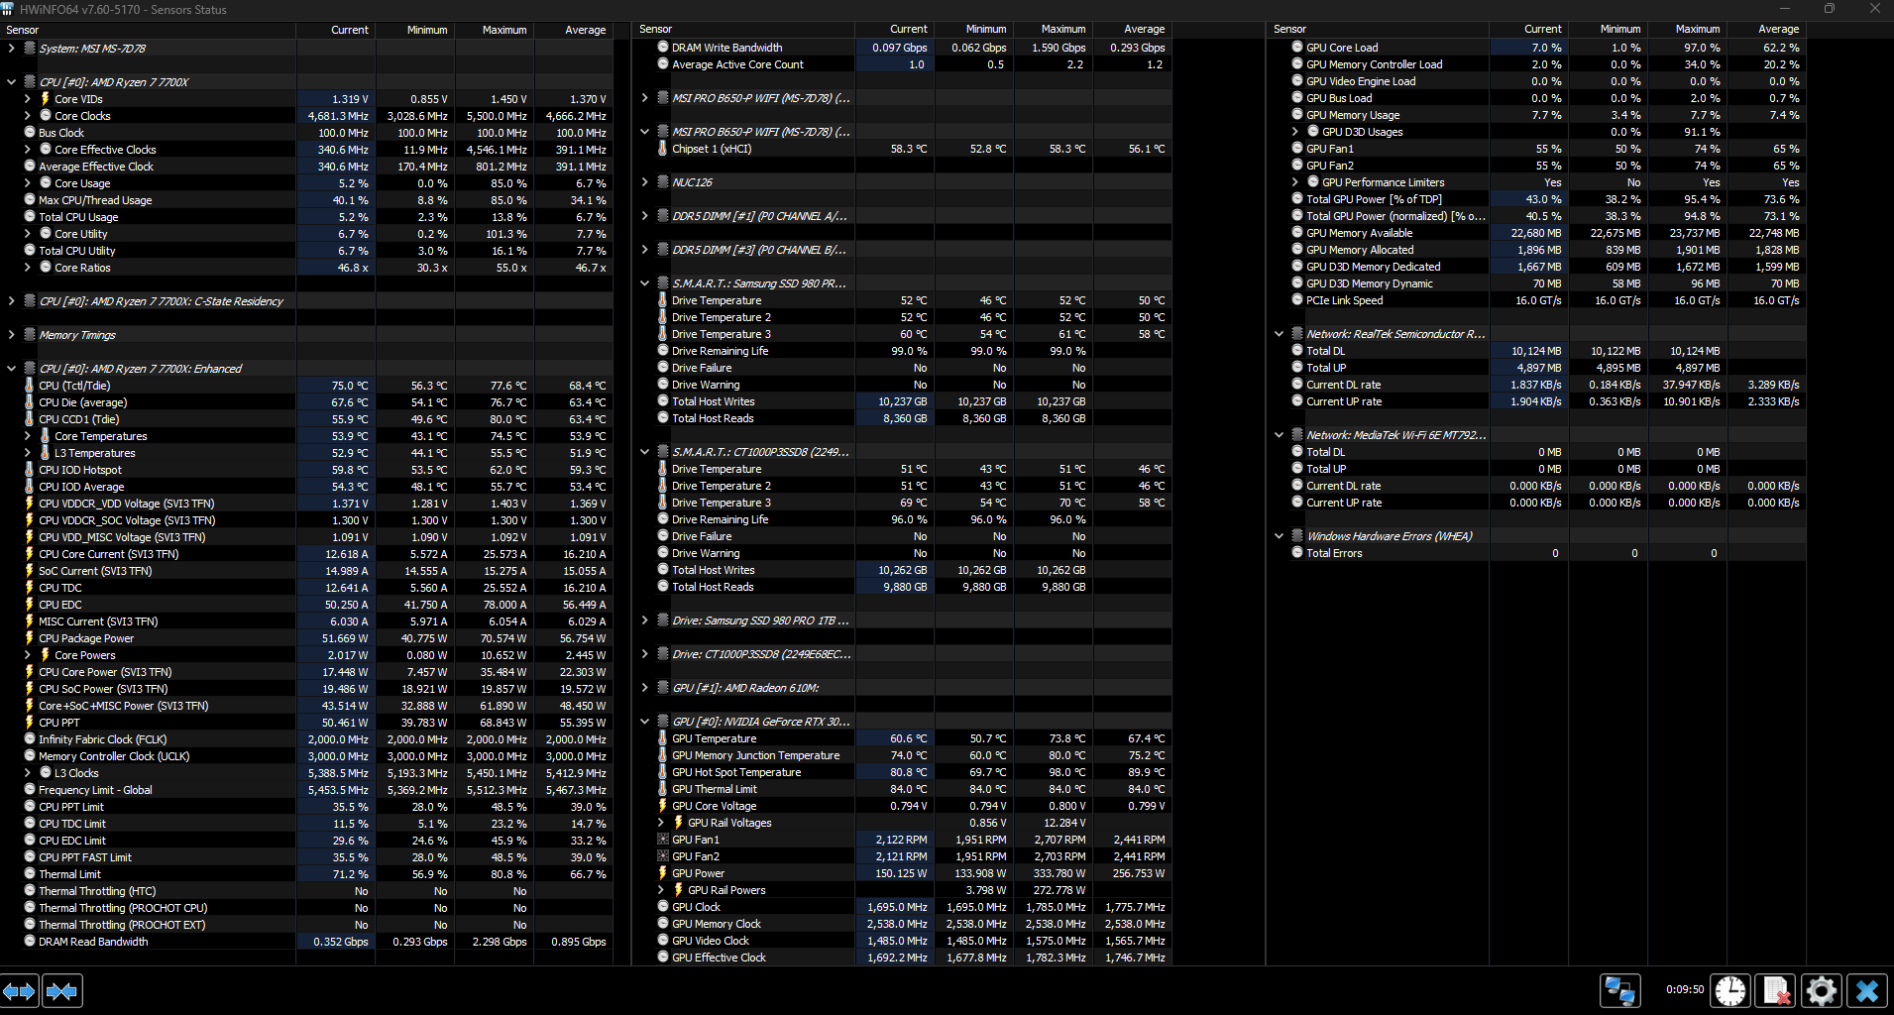This screenshot has width=1894, height=1015.
Task: Select the Total GPU Power [% of TDP] row
Action: click(x=1536, y=199)
